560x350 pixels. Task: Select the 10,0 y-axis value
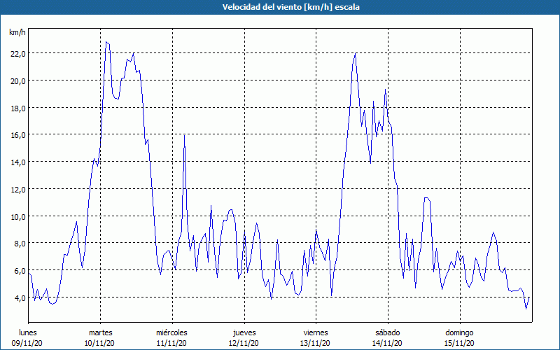click(x=18, y=217)
